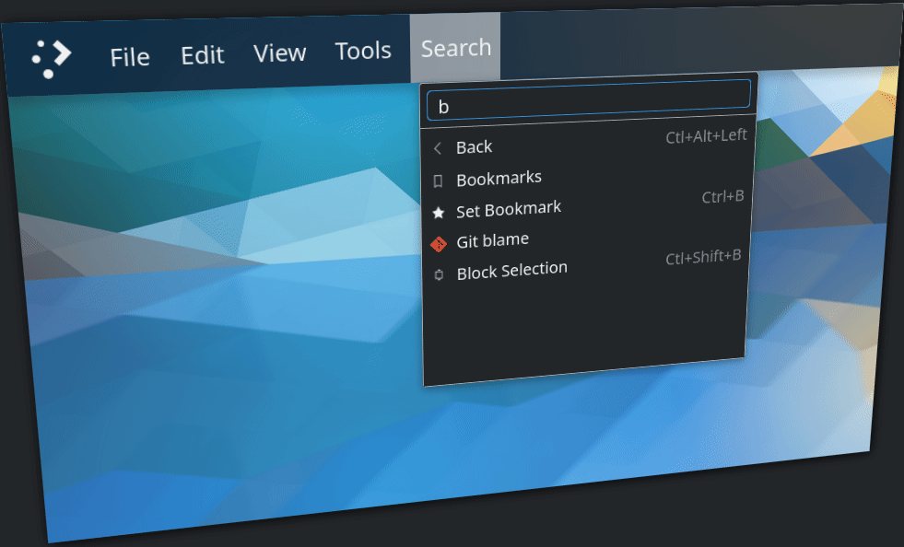This screenshot has height=547, width=904.
Task: Click the red Git diamond icon
Action: (x=439, y=244)
